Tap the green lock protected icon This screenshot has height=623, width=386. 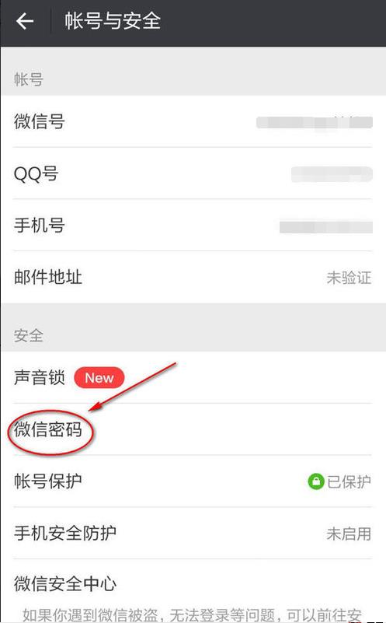pyautogui.click(x=316, y=481)
